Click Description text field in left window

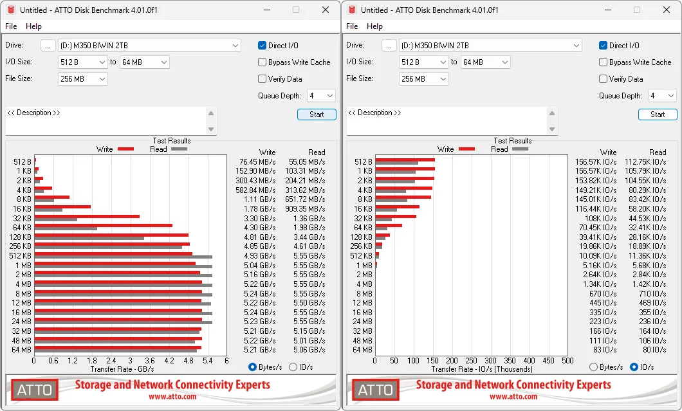(106, 121)
